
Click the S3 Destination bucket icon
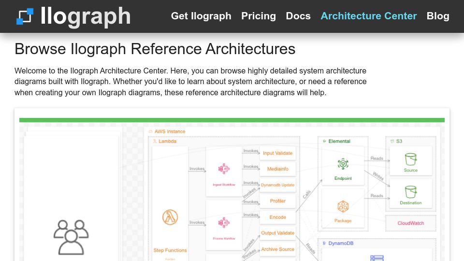(411, 192)
